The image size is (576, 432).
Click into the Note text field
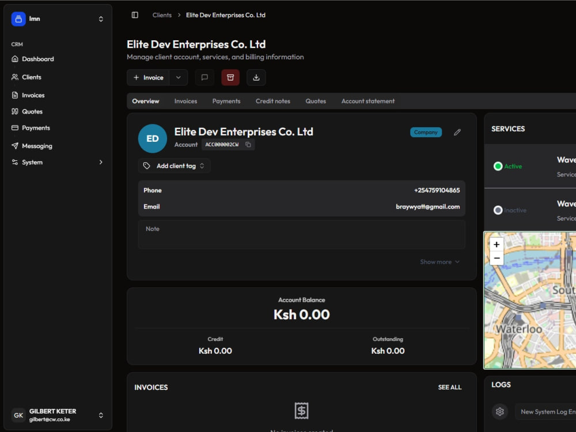coord(302,234)
